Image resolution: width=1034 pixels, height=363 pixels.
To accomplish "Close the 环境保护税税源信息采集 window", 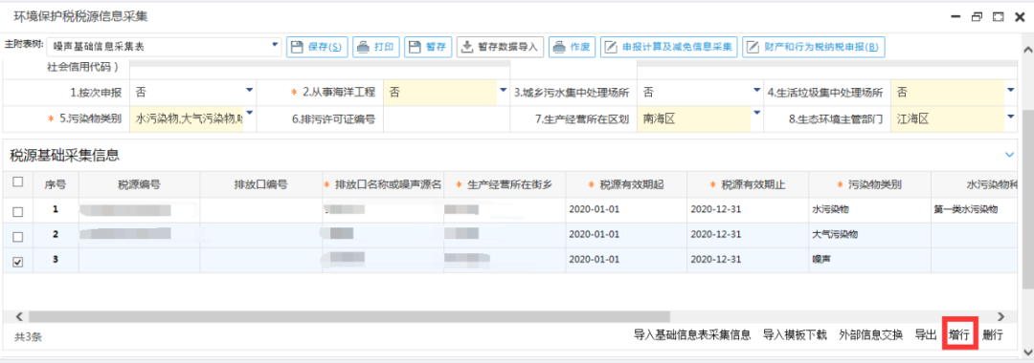I will click(x=1019, y=18).
